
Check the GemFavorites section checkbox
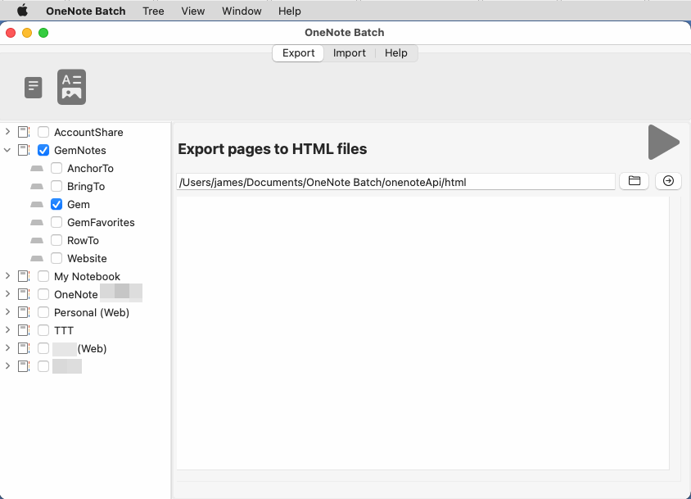(56, 222)
